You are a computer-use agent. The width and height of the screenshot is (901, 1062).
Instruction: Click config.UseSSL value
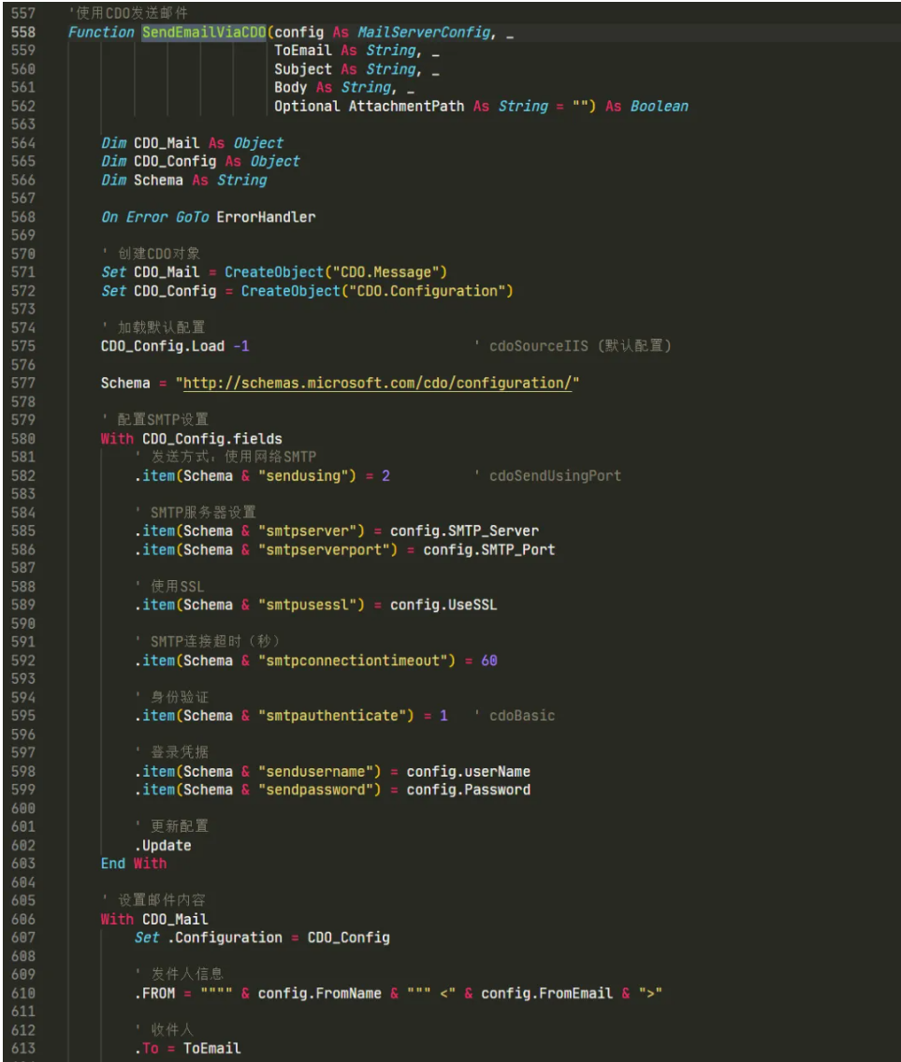(443, 604)
